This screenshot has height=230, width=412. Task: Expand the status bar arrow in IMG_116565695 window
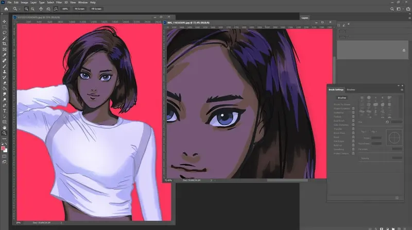pyautogui.click(x=211, y=180)
